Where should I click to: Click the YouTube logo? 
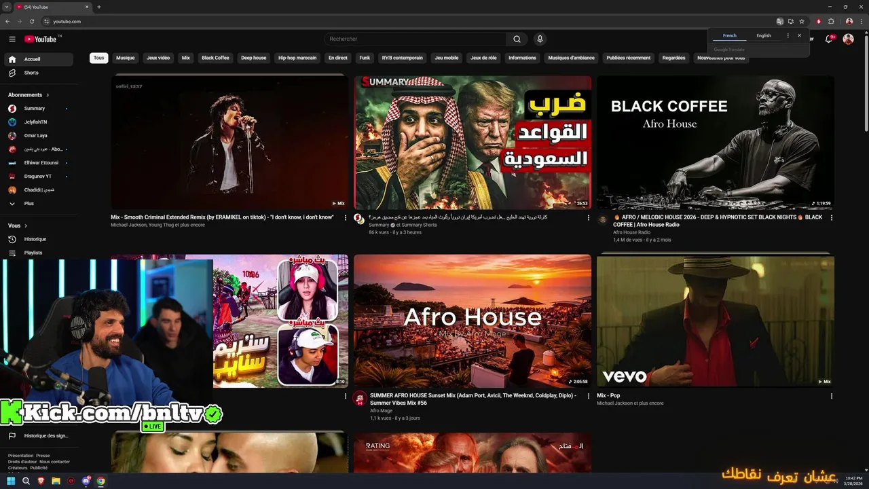[x=42, y=39]
